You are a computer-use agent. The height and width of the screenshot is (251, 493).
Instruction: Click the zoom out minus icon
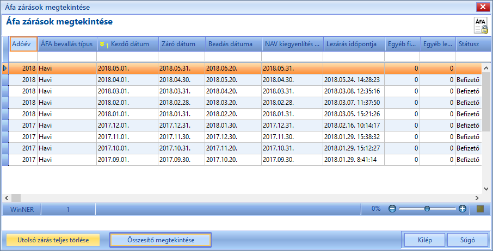click(x=392, y=209)
